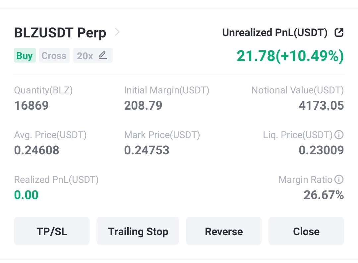This screenshot has width=358, height=263.
Task: Tap the Realized PnL value 0.00
Action: (x=26, y=195)
